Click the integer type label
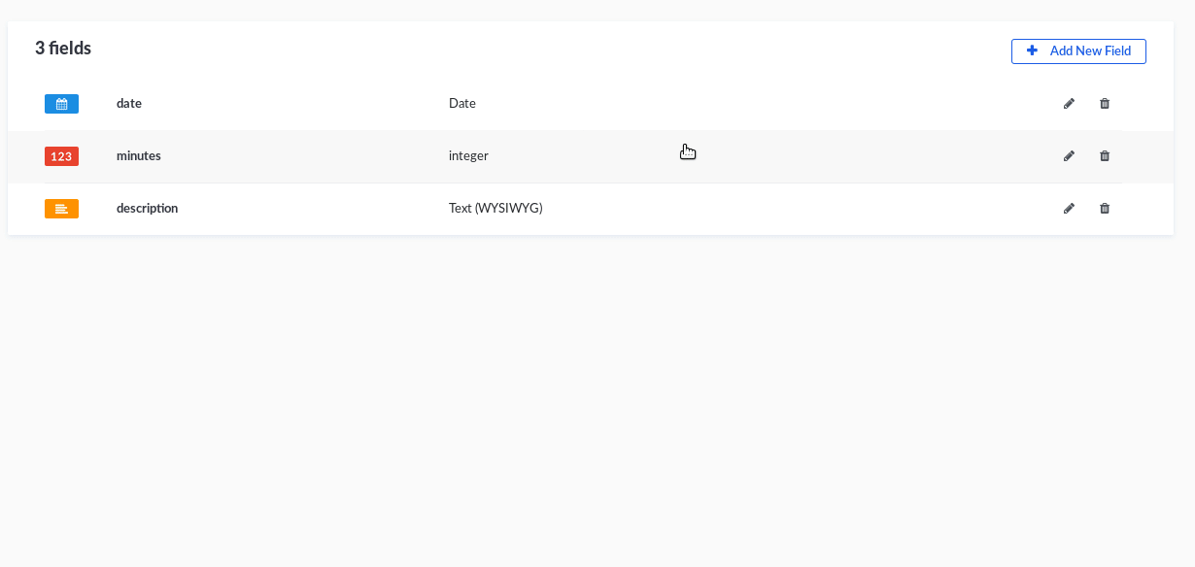Image resolution: width=1195 pixels, height=567 pixels. (x=468, y=155)
